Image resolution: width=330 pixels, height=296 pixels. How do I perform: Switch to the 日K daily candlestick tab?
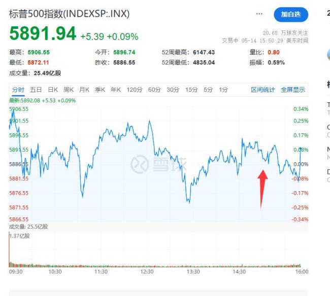pyautogui.click(x=52, y=90)
